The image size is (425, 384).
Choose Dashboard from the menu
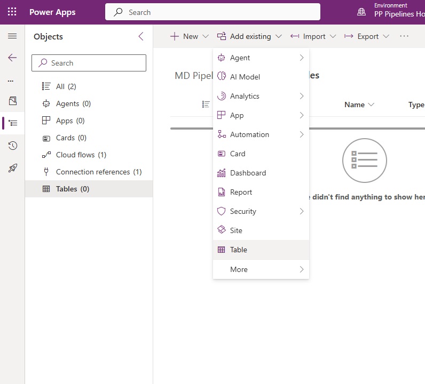pyautogui.click(x=261, y=173)
